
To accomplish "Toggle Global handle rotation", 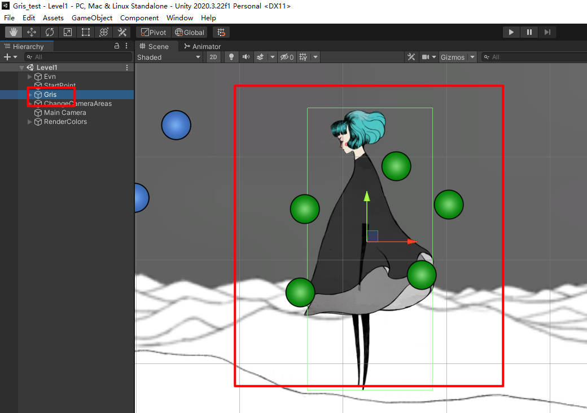I will pyautogui.click(x=190, y=33).
